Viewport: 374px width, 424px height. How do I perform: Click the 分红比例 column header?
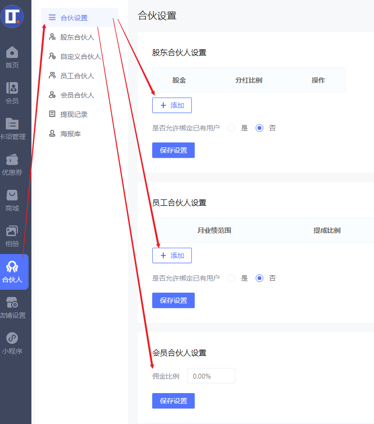click(249, 80)
